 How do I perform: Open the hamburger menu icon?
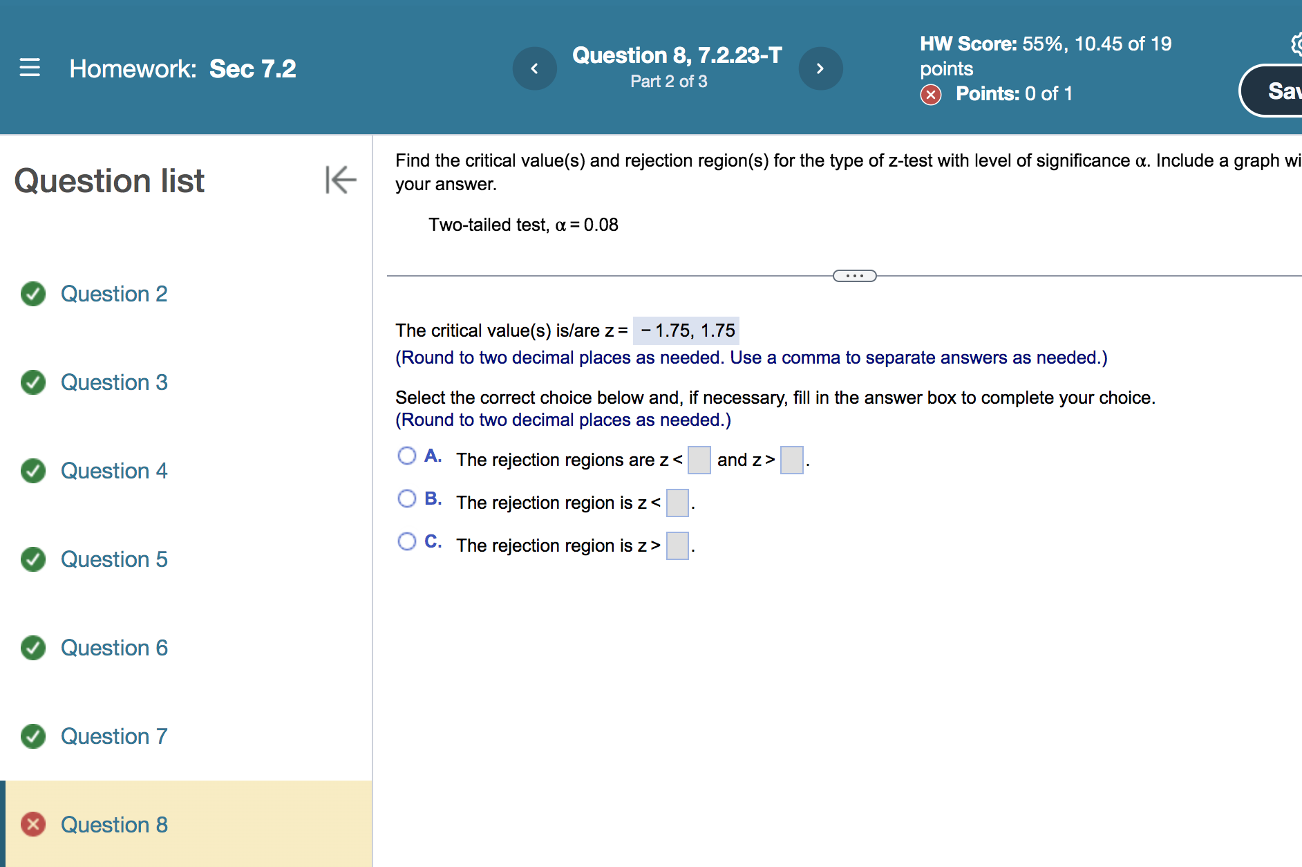(x=30, y=68)
